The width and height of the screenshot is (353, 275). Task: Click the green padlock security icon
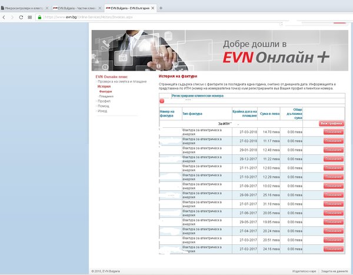[x=39, y=17]
